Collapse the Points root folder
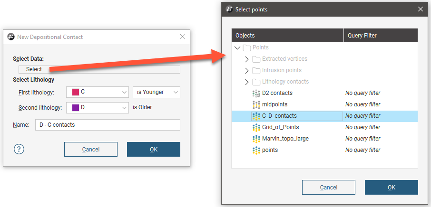 click(237, 47)
